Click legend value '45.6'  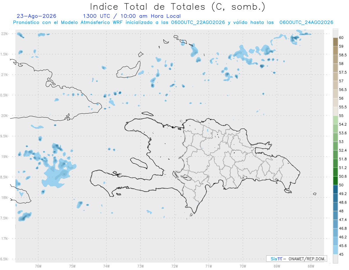343,246
